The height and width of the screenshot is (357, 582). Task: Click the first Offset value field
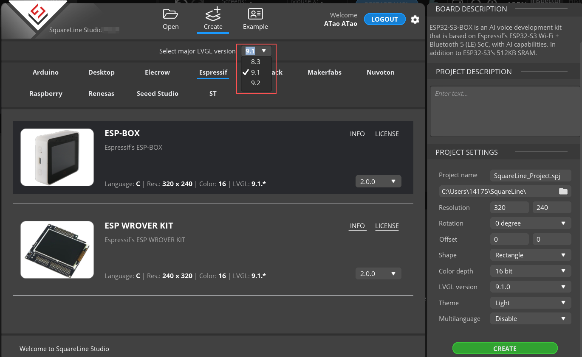tap(509, 239)
